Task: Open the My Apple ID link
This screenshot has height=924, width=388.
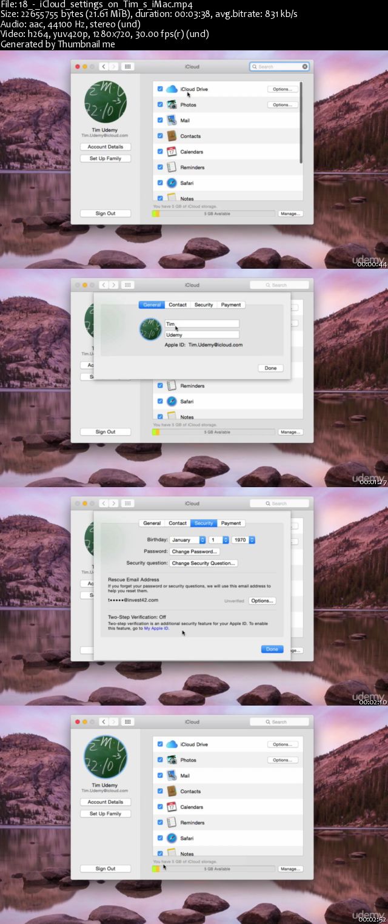Action: tap(156, 628)
